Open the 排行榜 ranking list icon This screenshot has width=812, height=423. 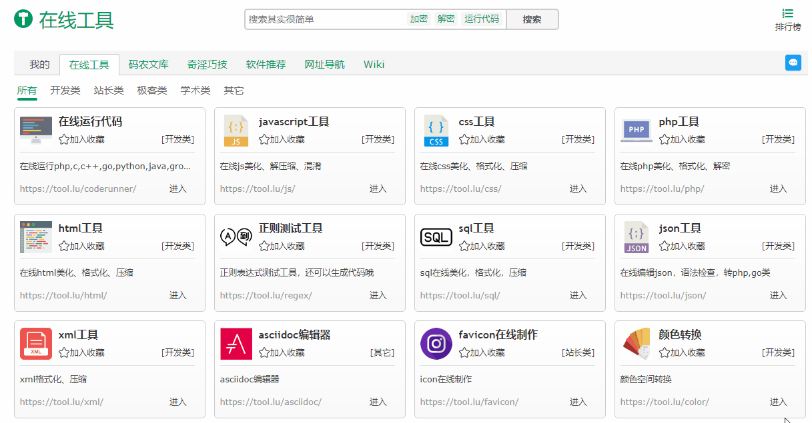788,13
